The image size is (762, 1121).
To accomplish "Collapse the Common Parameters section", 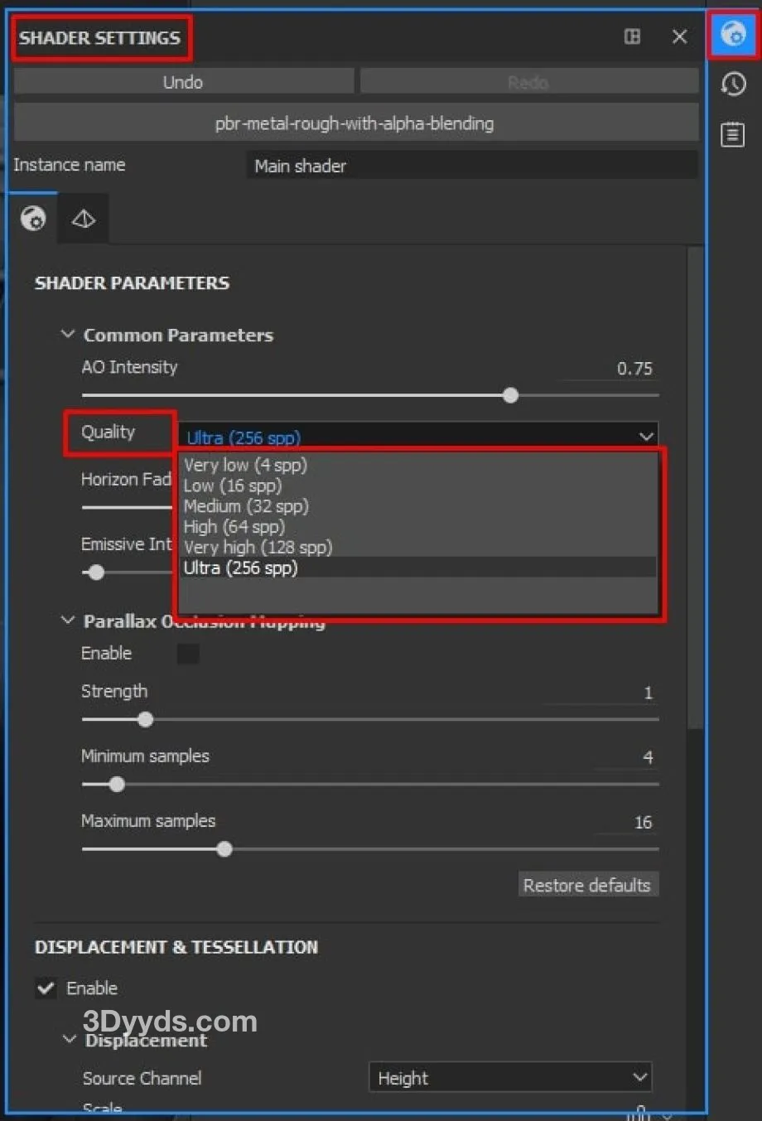I will 68,335.
